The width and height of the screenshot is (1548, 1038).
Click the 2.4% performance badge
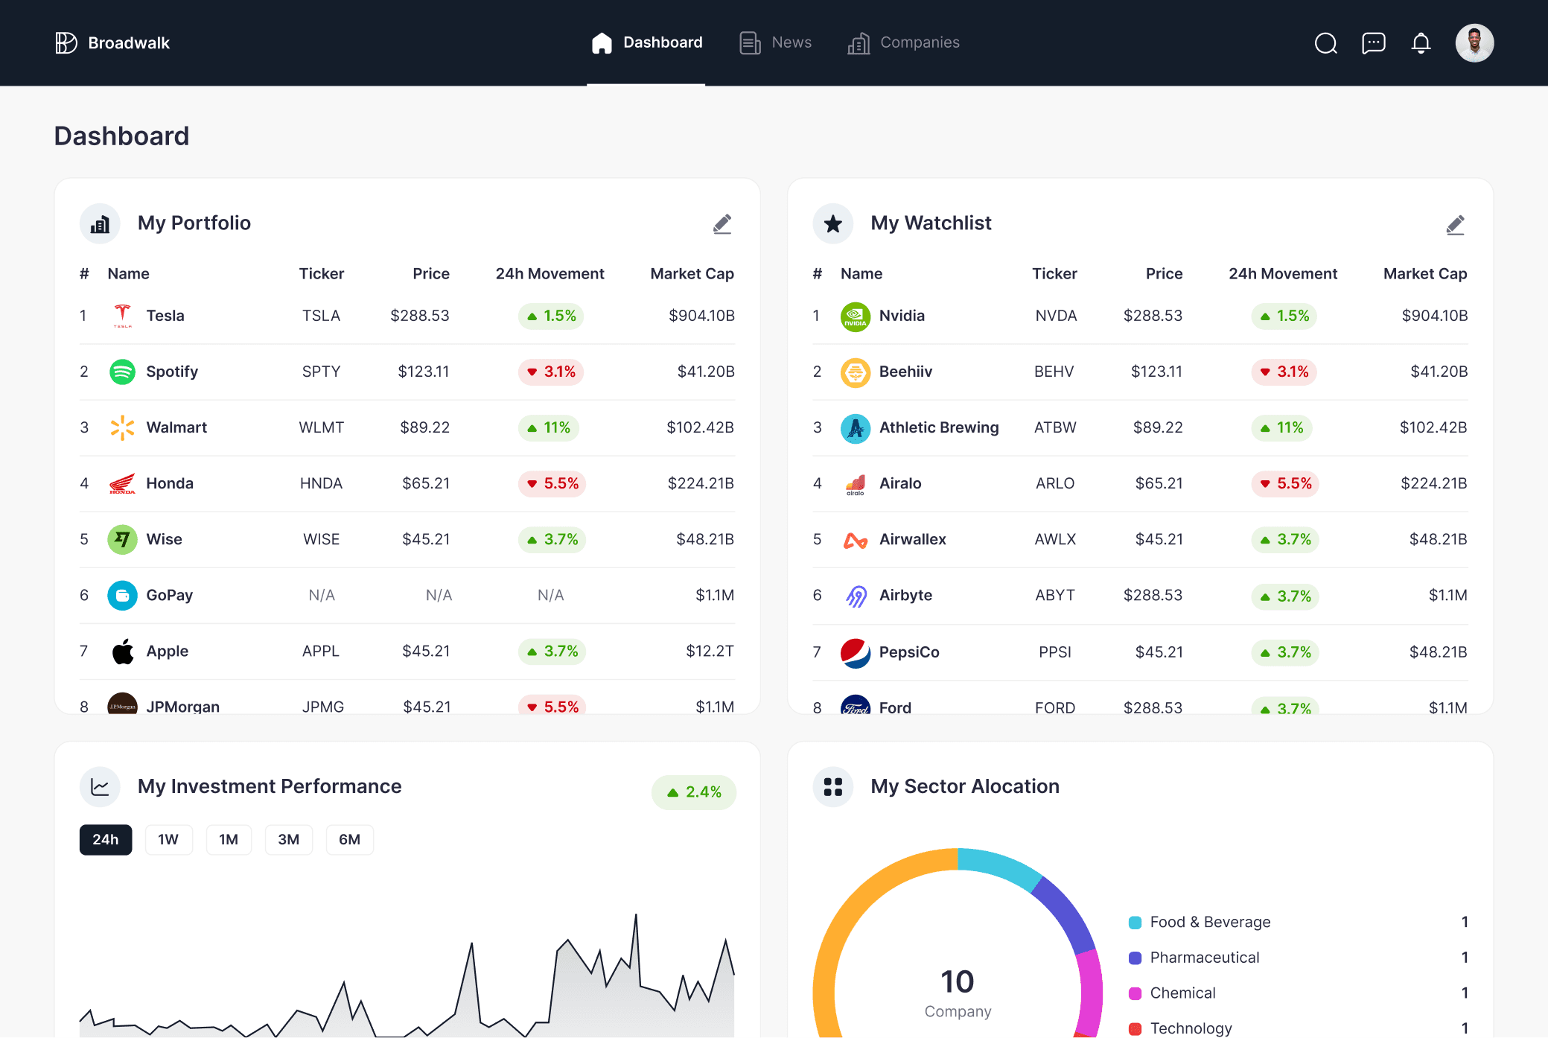694,792
